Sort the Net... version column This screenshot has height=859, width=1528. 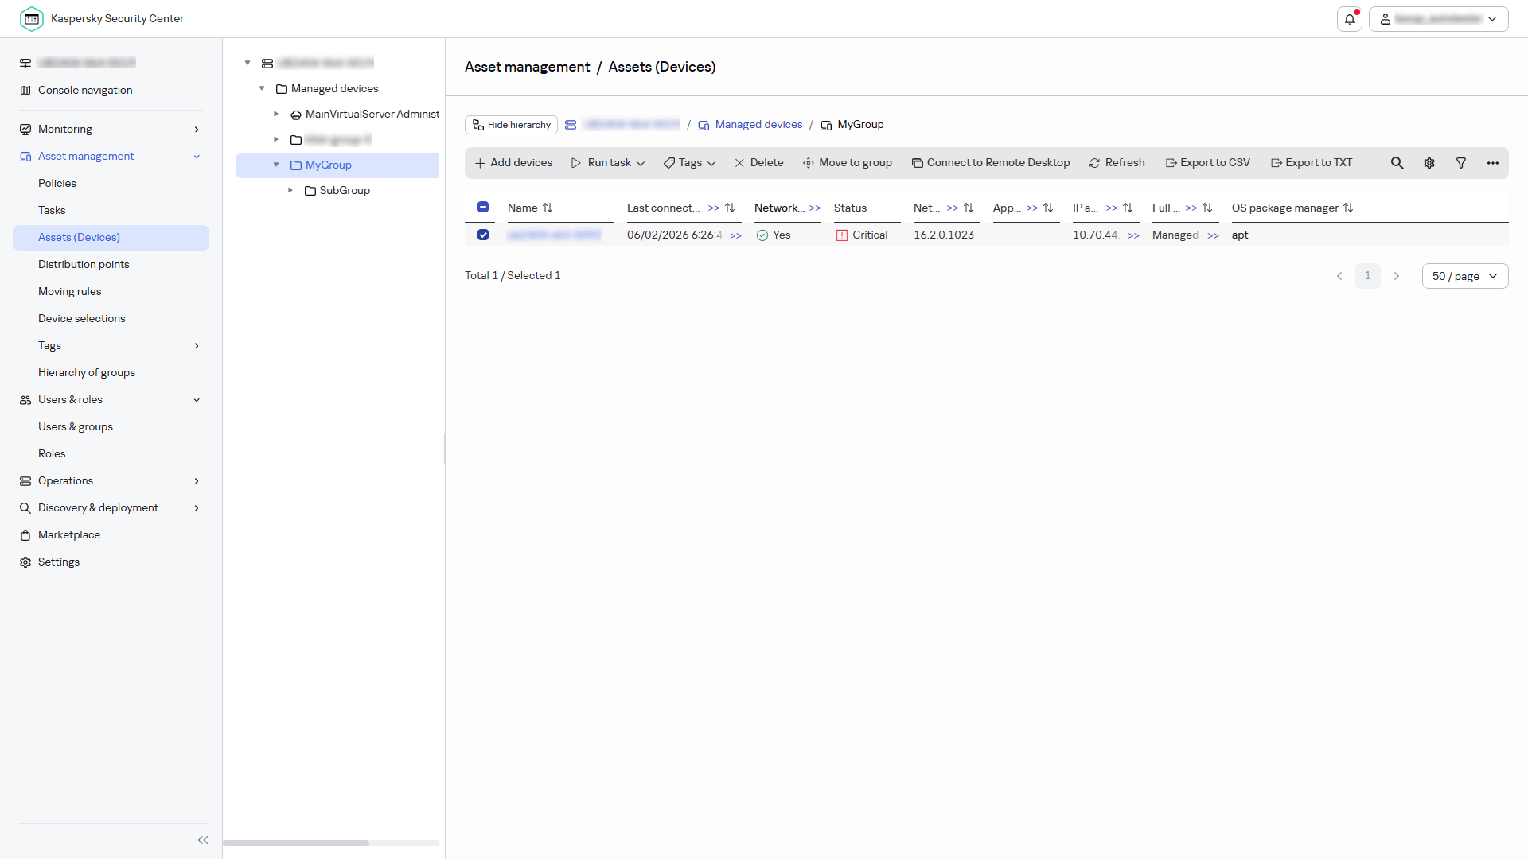click(x=969, y=208)
